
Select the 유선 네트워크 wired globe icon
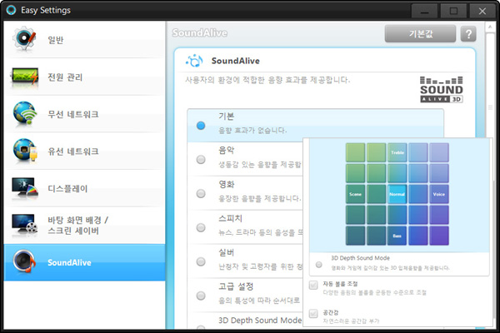pyautogui.click(x=25, y=151)
